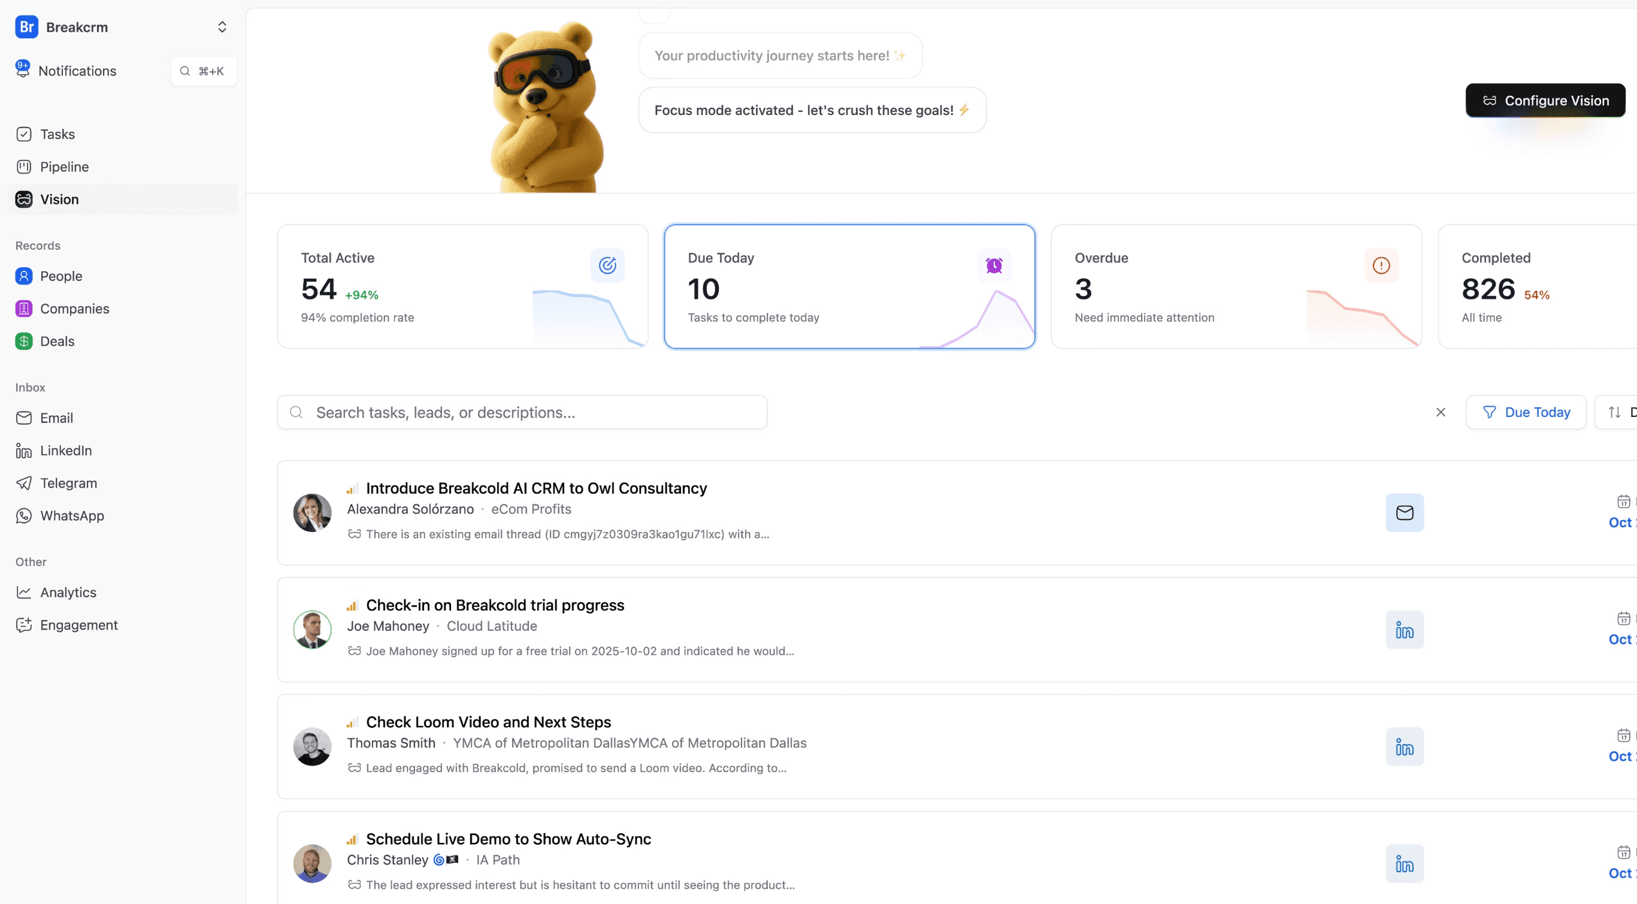Click LinkedIn icon on Joe Mahoney's task row

1405,630
